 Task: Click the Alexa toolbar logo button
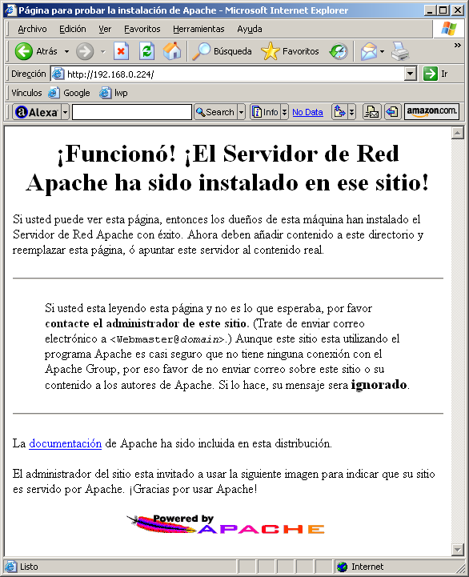pyautogui.click(x=37, y=112)
